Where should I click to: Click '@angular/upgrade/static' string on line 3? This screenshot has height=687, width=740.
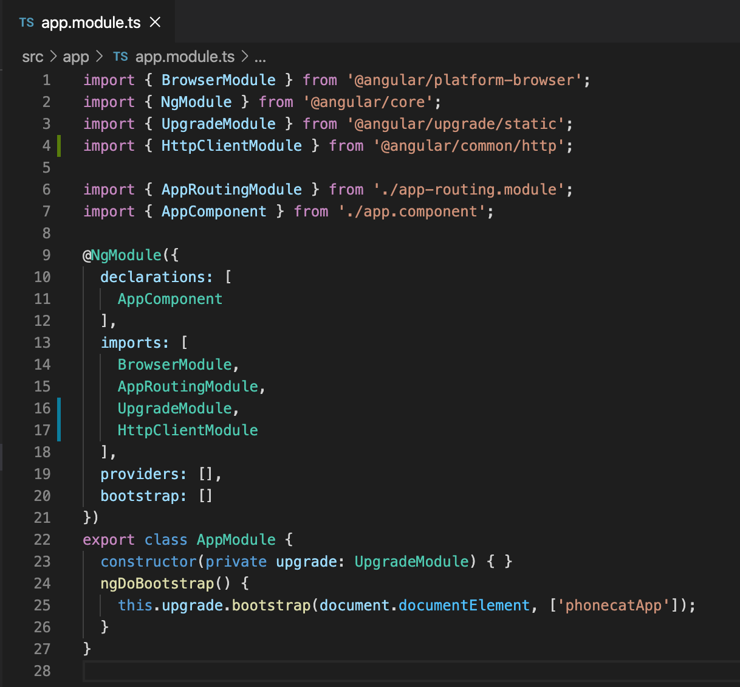point(456,124)
